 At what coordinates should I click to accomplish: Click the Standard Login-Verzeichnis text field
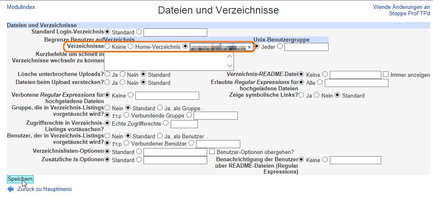175,33
